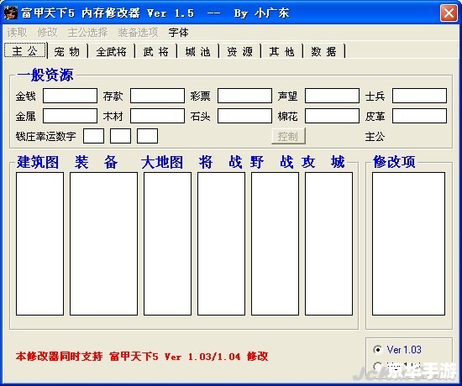Switch to the 全武将 tab
Image resolution: width=462 pixels, height=386 pixels.
pyautogui.click(x=112, y=52)
